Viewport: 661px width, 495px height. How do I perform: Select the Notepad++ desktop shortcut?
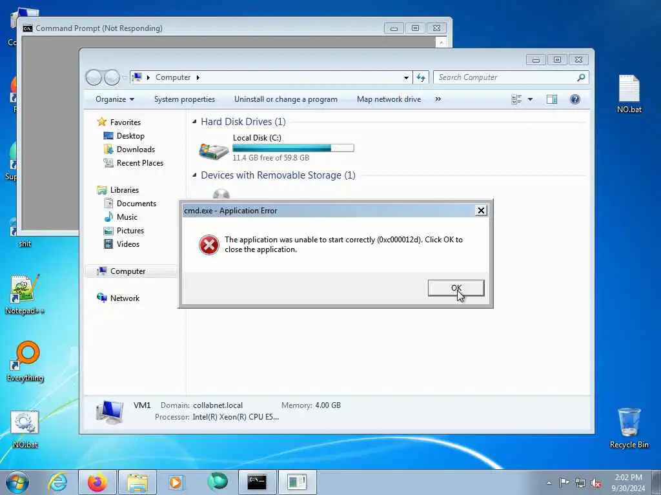pos(25,294)
